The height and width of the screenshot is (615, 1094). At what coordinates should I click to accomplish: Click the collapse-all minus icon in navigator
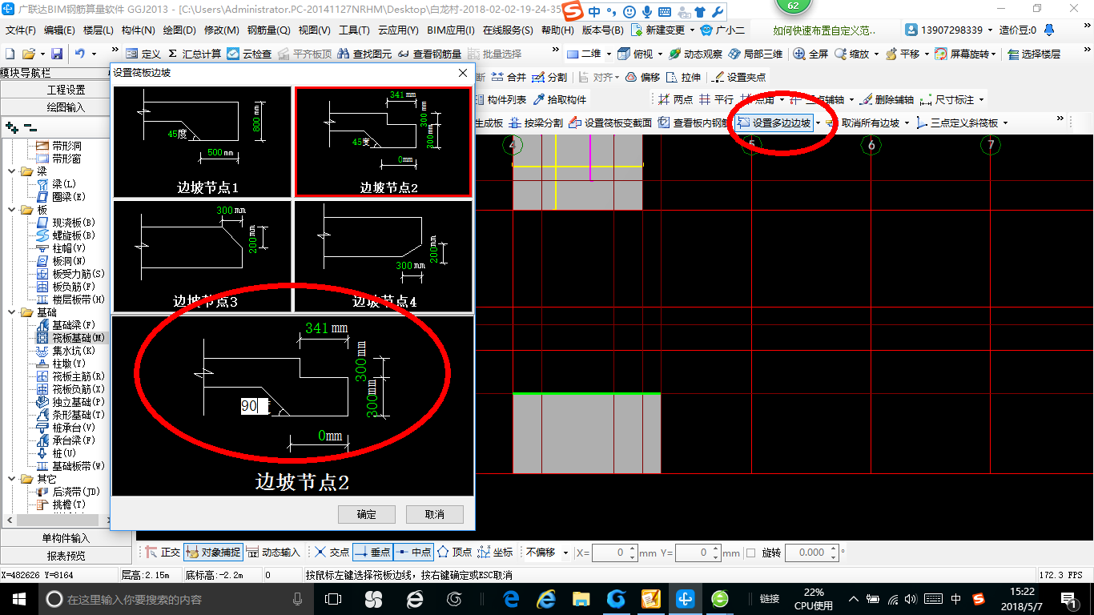pyautogui.click(x=30, y=127)
